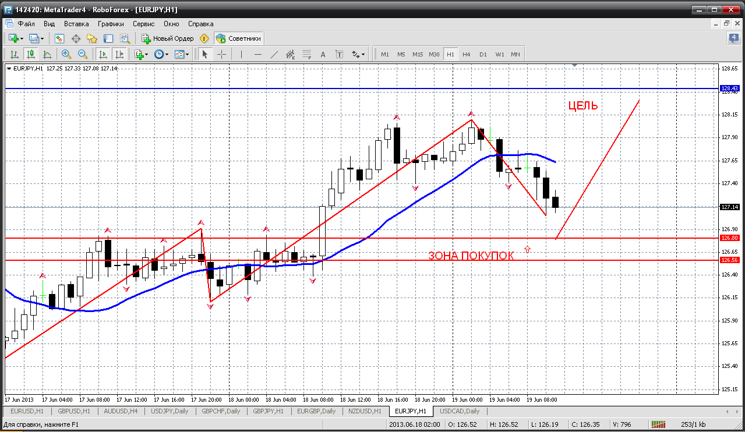Open the Вставка menu
This screenshot has width=745, height=432.
76,24
